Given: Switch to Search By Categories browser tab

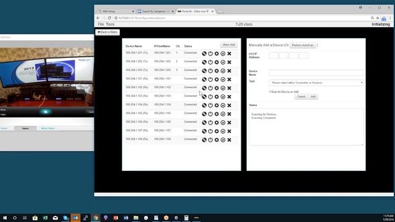Looking at the screenshot, I should click(155, 11).
